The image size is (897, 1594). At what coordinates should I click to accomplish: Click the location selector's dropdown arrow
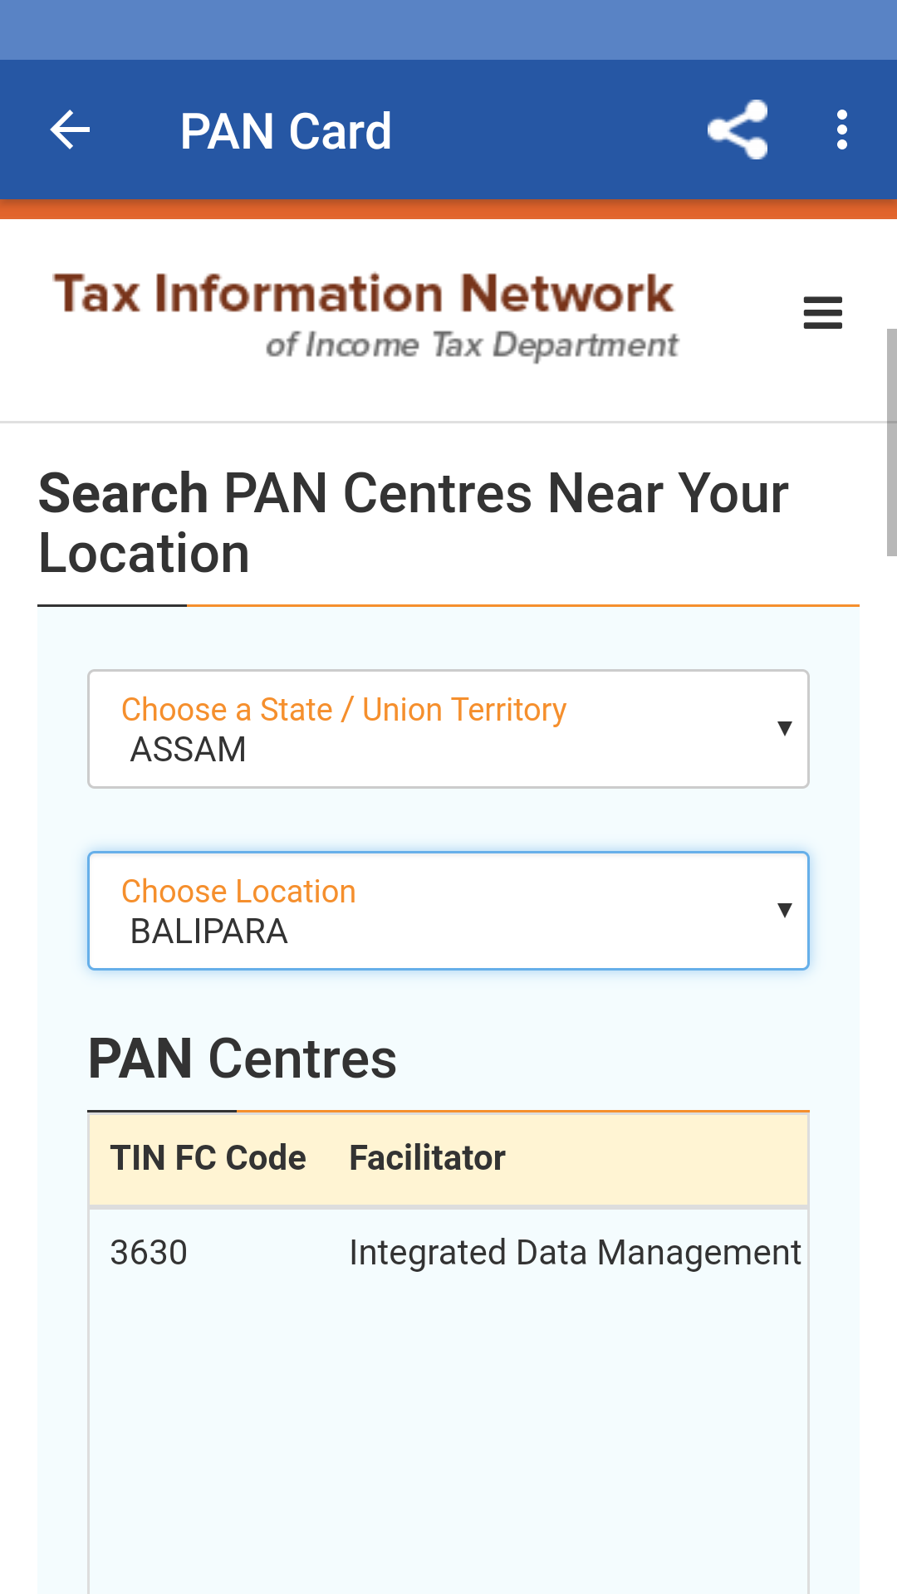[x=784, y=911]
